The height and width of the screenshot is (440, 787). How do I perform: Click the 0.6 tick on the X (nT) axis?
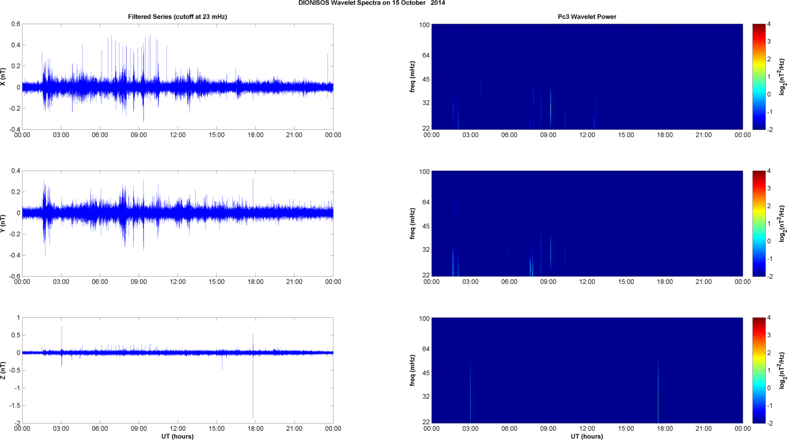pos(15,24)
